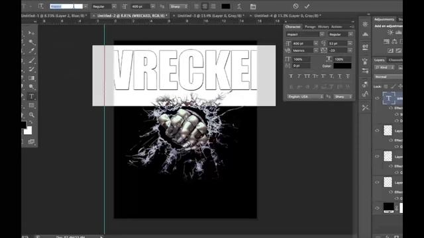Open the Character panel flyout menu
The height and width of the screenshot is (238, 424).
pyautogui.click(x=352, y=26)
